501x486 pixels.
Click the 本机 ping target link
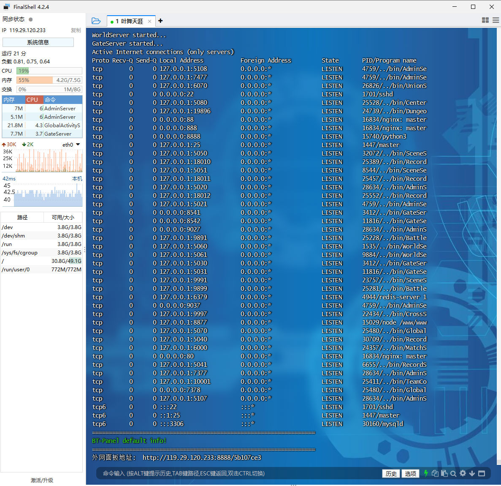(x=77, y=178)
